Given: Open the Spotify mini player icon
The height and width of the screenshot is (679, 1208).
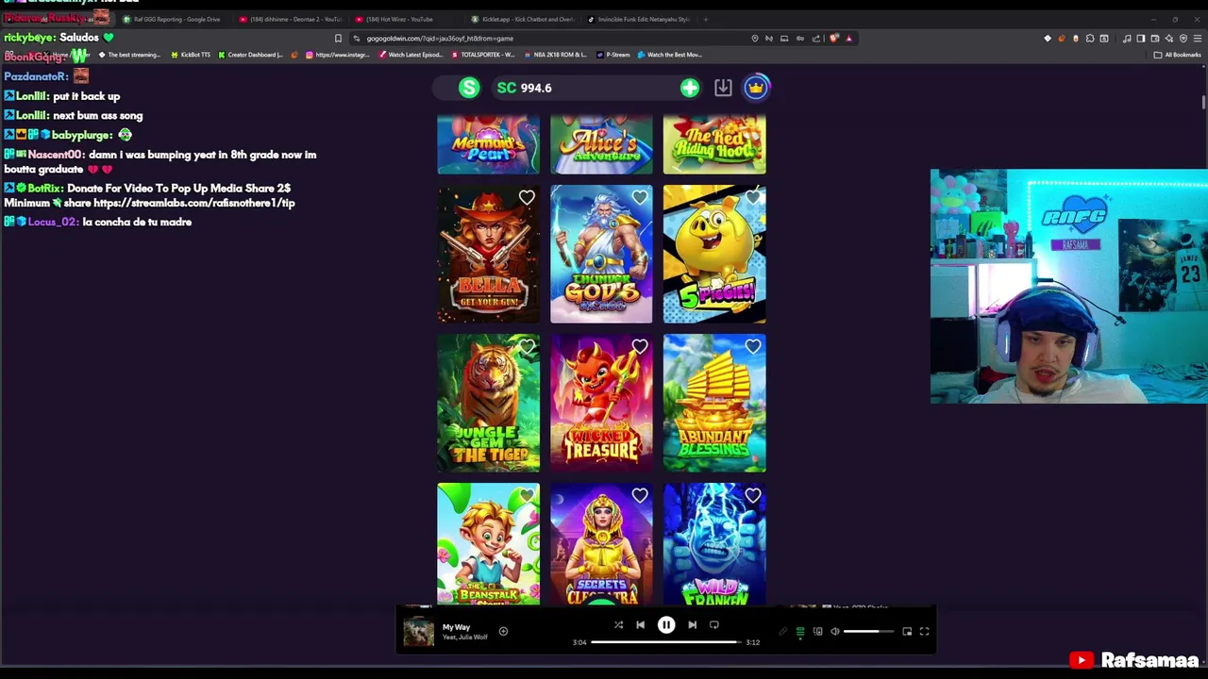Looking at the screenshot, I should pyautogui.click(x=907, y=632).
